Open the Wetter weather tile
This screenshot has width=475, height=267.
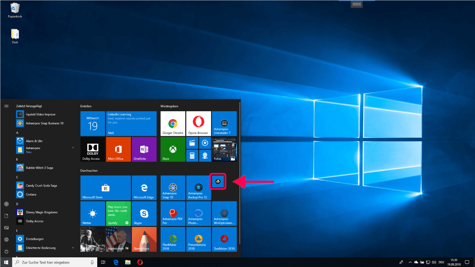point(93,214)
